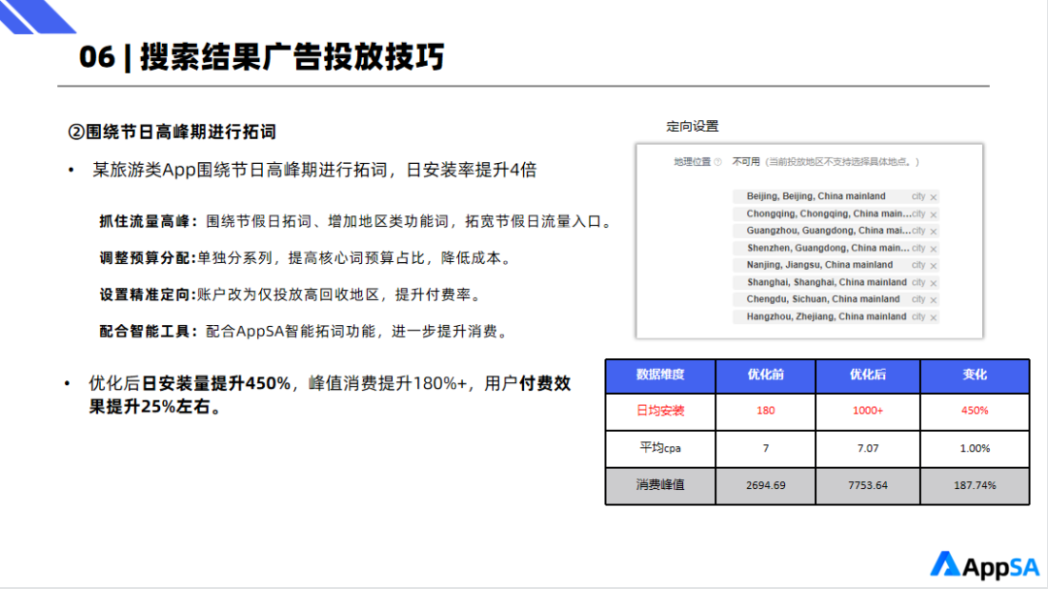This screenshot has width=1048, height=589.
Task: Select the Beijing, Beijing, China mainland label
Action: (x=816, y=196)
